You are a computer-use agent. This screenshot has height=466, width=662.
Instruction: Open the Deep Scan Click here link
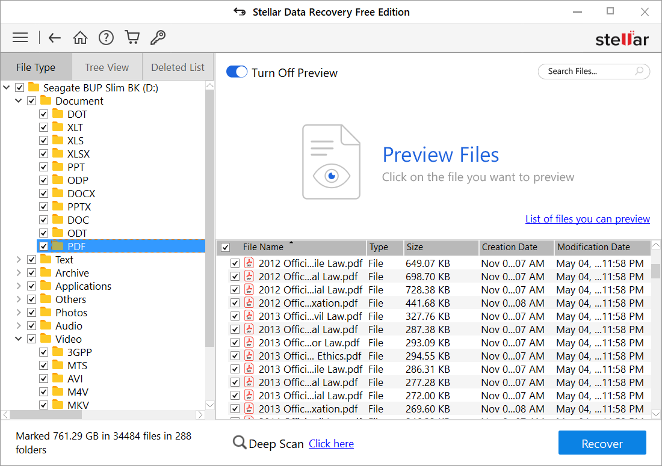331,444
